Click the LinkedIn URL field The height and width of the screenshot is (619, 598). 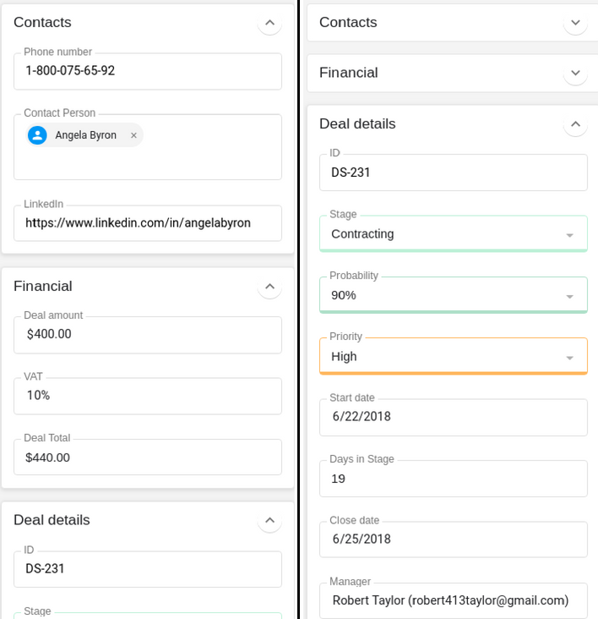click(148, 223)
